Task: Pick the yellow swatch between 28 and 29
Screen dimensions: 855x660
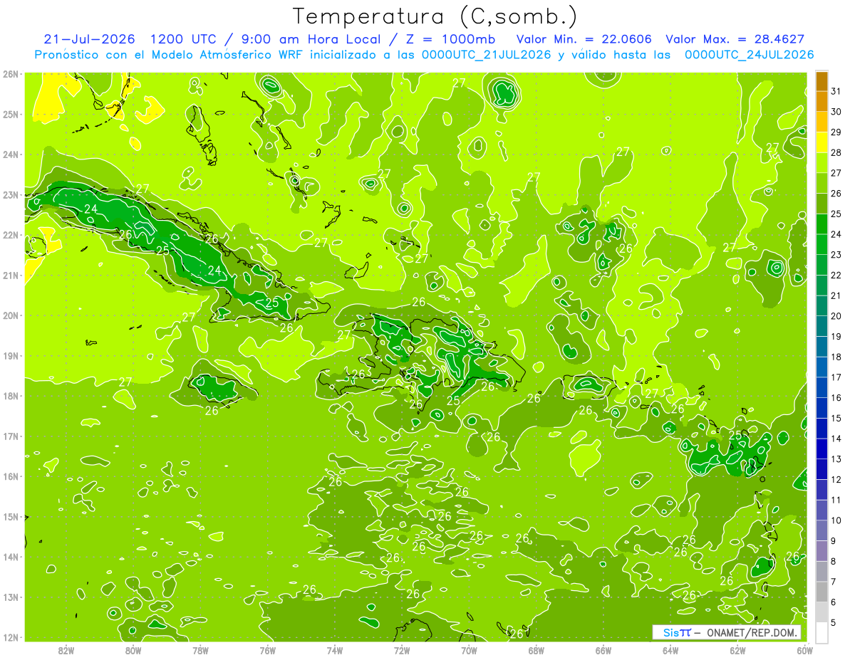Action: [x=822, y=142]
